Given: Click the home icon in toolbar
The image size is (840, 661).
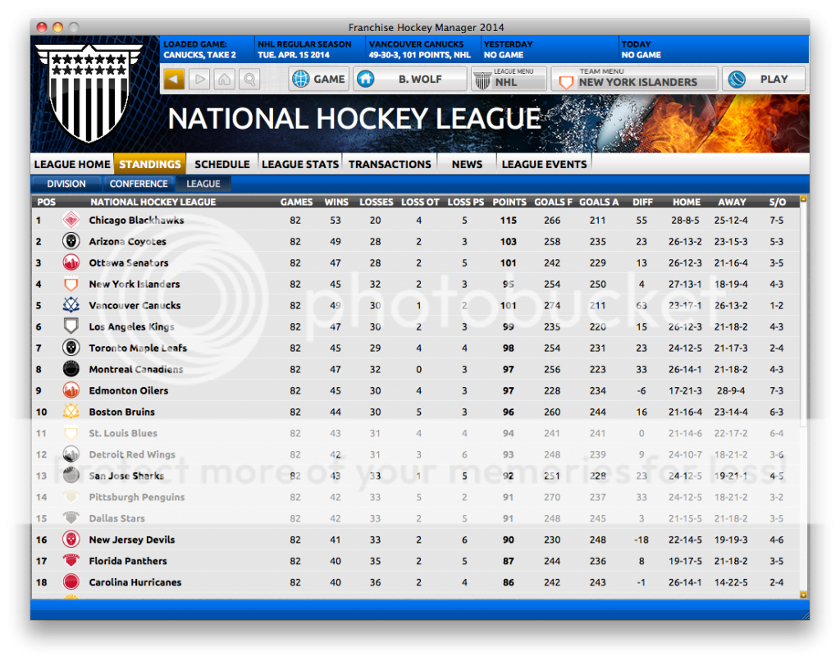Looking at the screenshot, I should pyautogui.click(x=225, y=80).
